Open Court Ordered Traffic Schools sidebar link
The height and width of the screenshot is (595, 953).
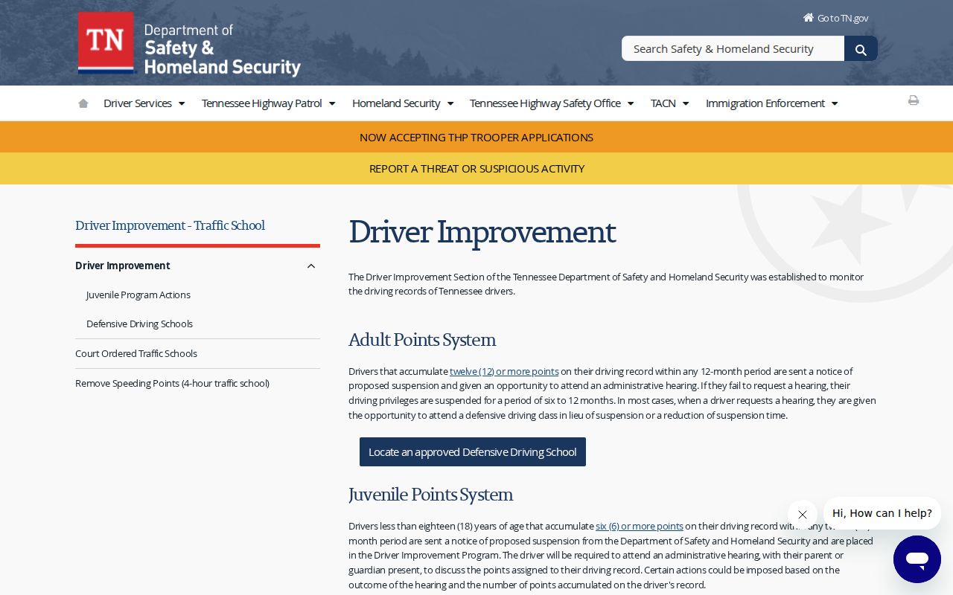click(136, 354)
